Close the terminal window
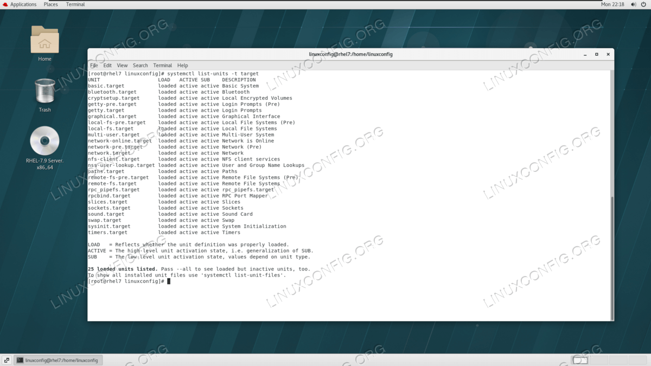The height and width of the screenshot is (366, 651). coord(608,54)
